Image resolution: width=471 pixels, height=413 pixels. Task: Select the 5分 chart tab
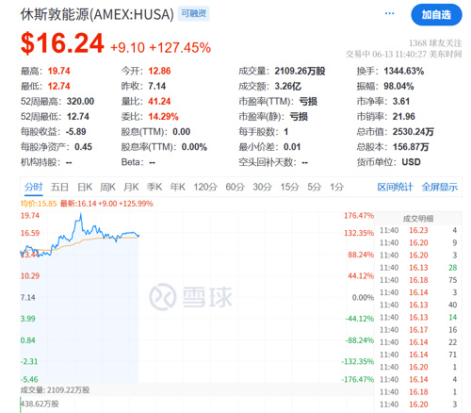314,187
